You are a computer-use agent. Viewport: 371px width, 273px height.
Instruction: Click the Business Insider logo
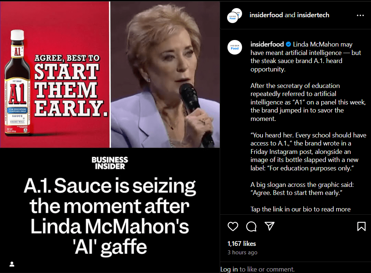110,163
